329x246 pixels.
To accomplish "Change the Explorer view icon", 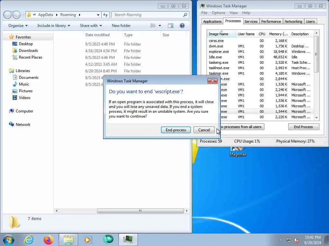I will [153, 26].
